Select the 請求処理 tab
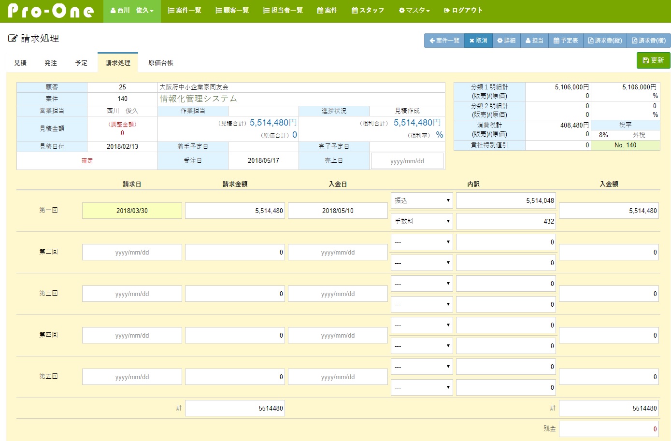Image resolution: width=671 pixels, height=441 pixels. tap(118, 63)
